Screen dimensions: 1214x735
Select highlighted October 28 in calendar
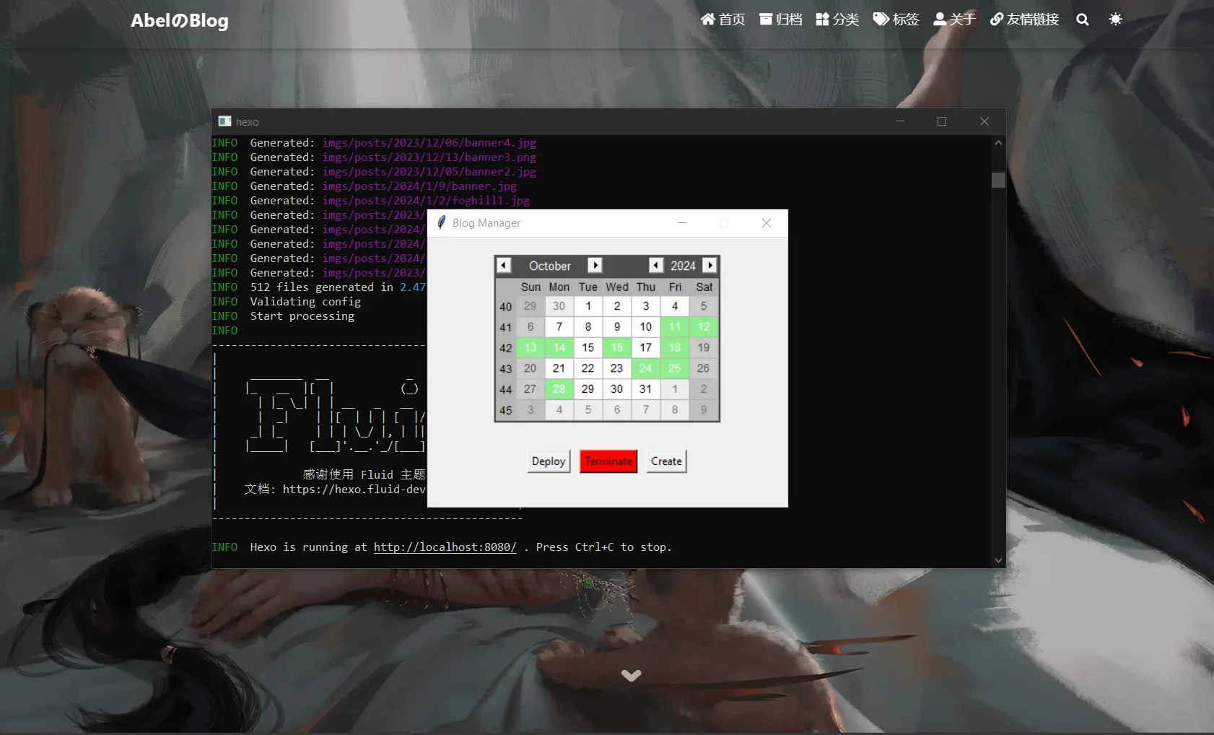tap(559, 389)
